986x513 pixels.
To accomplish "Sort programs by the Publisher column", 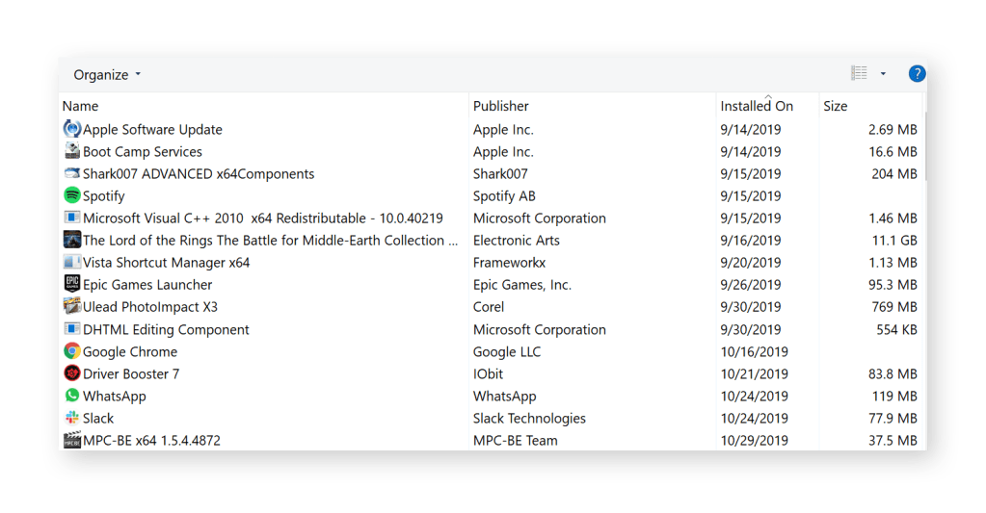I will tap(501, 106).
